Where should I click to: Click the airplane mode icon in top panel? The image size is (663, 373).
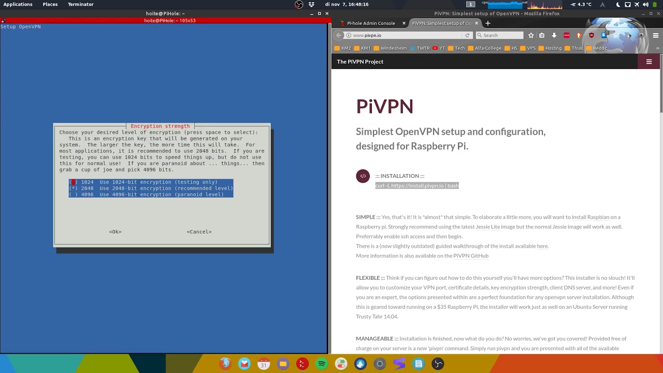coord(637,4)
